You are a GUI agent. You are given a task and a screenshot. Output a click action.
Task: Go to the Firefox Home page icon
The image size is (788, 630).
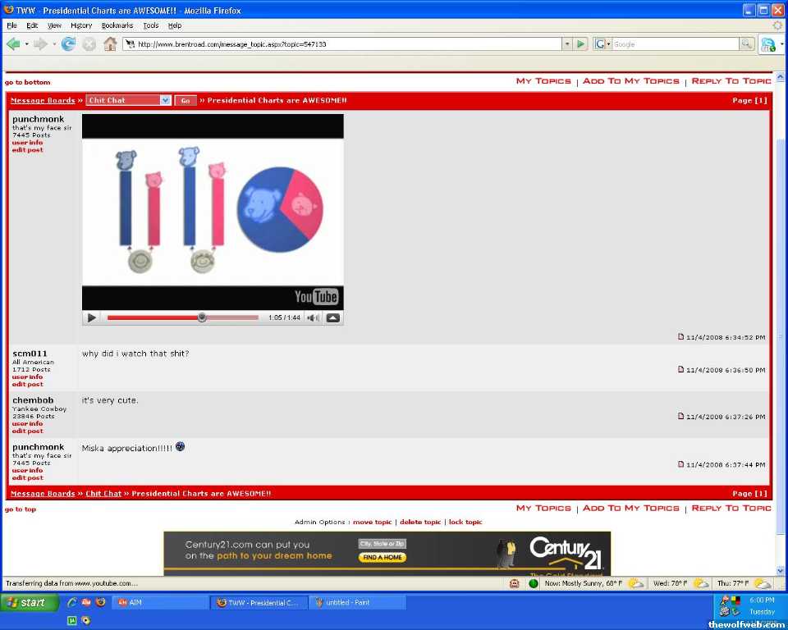[110, 44]
